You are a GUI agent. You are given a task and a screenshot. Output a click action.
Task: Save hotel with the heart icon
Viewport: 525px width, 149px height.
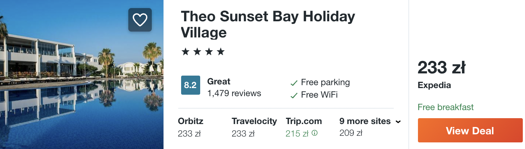pyautogui.click(x=140, y=20)
